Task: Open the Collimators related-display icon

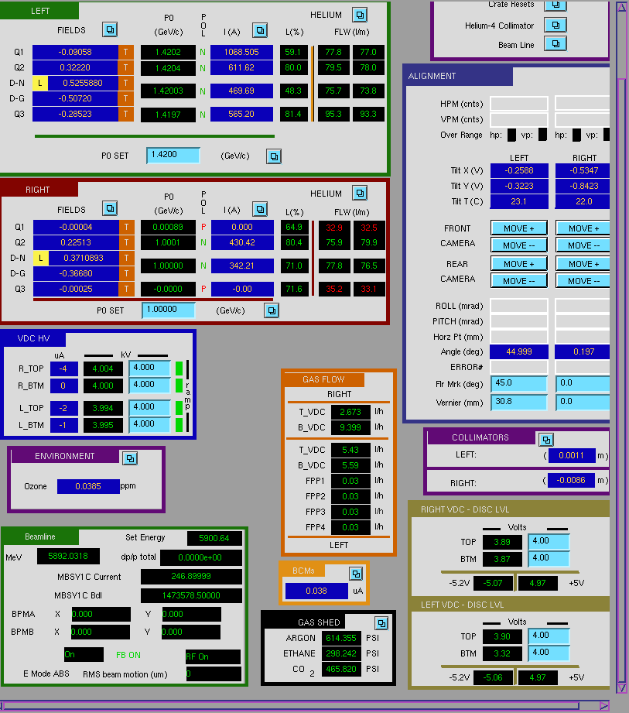Action: coord(546,440)
